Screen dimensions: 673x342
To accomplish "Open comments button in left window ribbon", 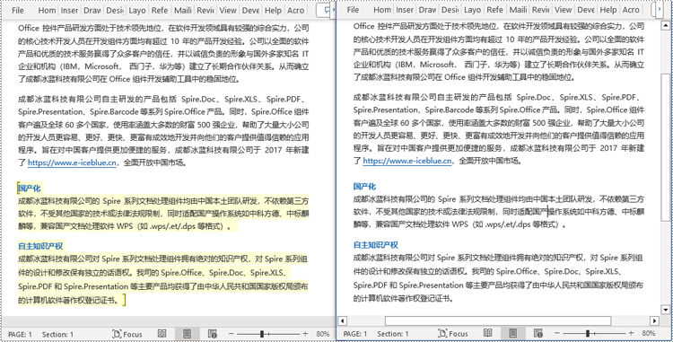I will coord(326,10).
